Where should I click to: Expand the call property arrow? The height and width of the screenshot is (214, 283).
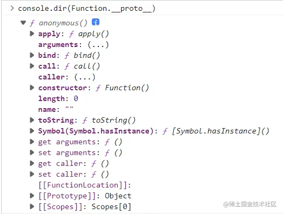pyautogui.click(x=32, y=66)
